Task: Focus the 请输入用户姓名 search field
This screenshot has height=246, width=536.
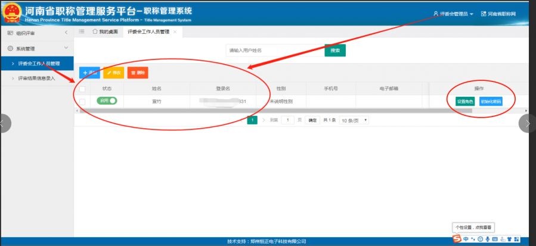Action: (x=275, y=51)
